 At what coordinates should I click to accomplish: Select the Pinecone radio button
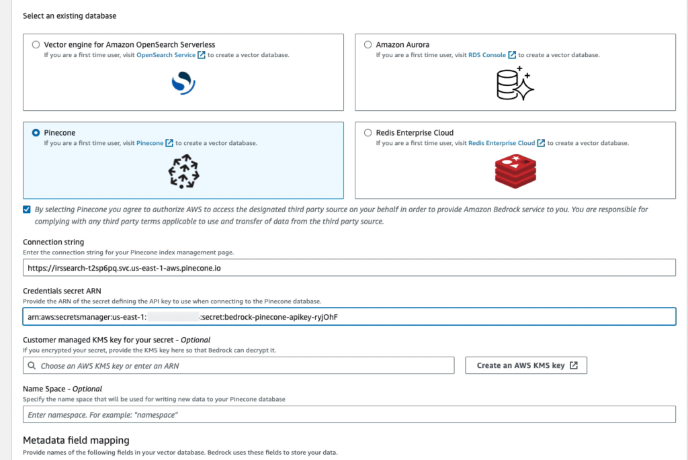click(36, 133)
